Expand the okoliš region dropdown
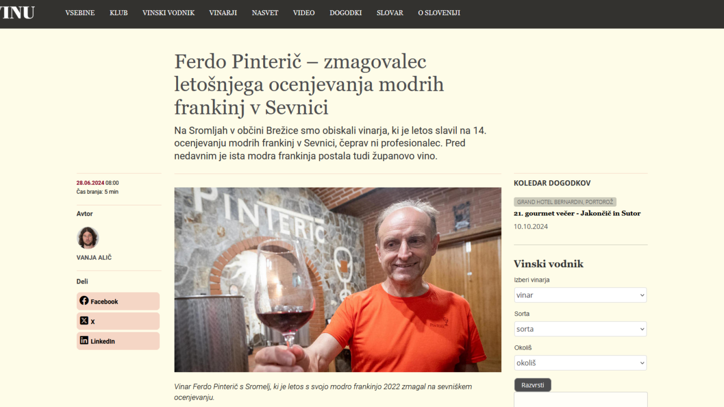Viewport: 724px width, 407px height. point(580,363)
